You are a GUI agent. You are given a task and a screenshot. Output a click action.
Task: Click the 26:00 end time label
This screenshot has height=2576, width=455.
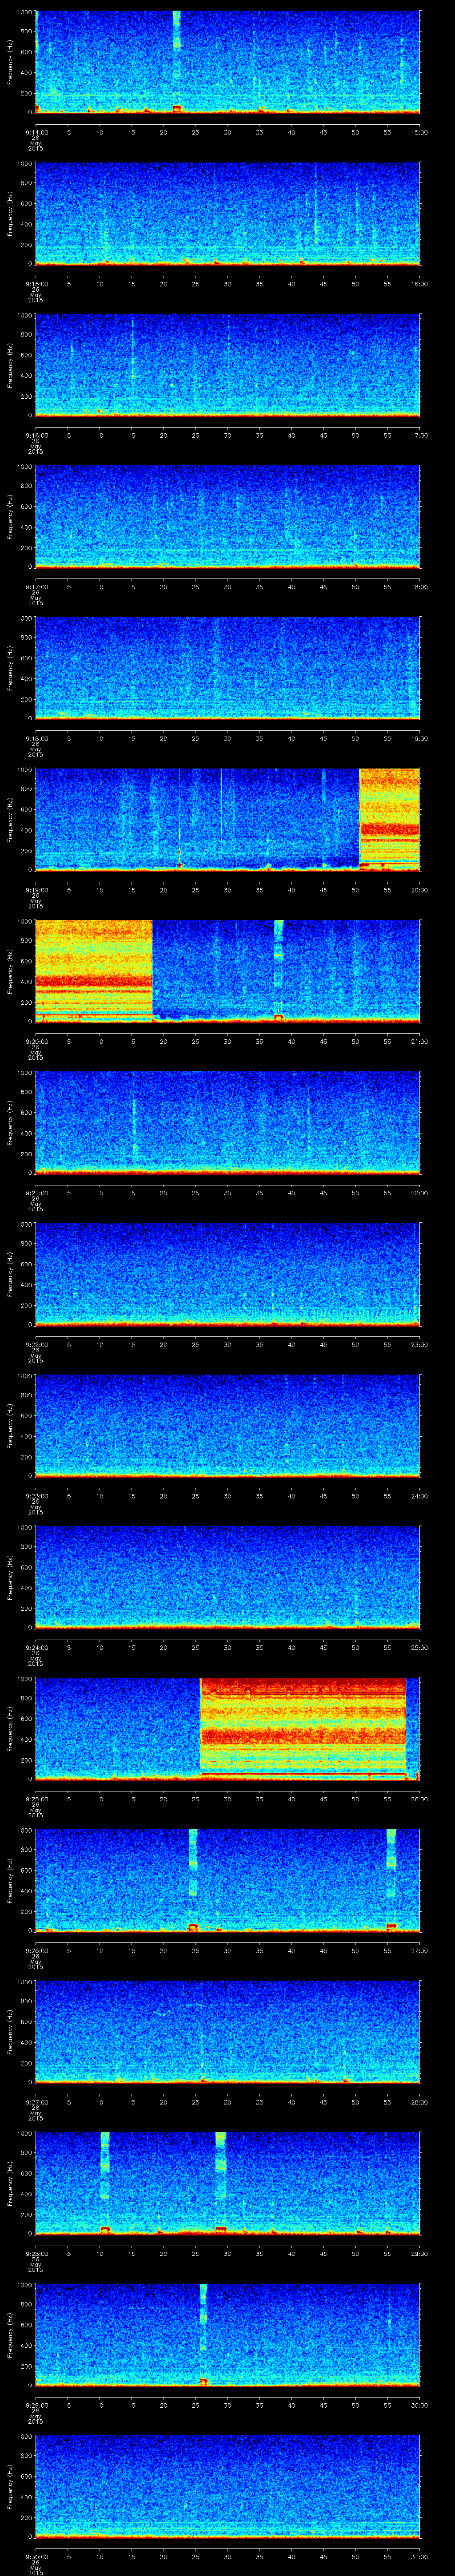[x=419, y=1799]
